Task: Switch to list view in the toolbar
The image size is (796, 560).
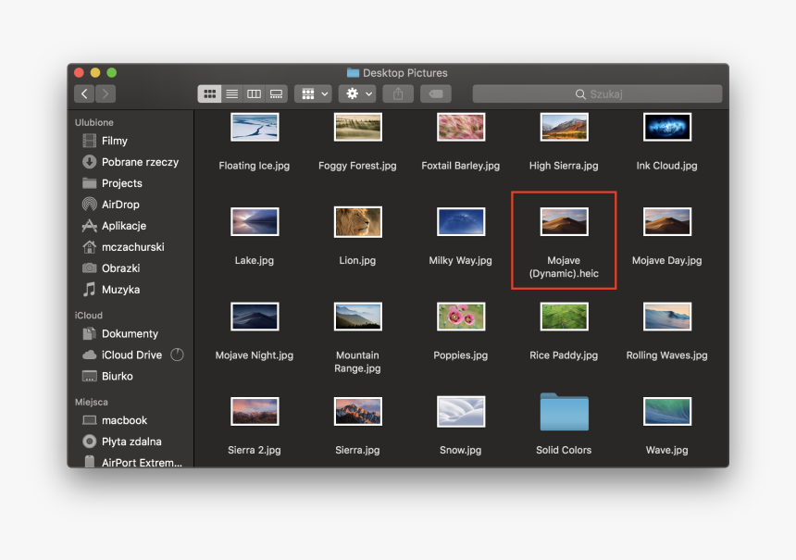Action: click(x=231, y=93)
